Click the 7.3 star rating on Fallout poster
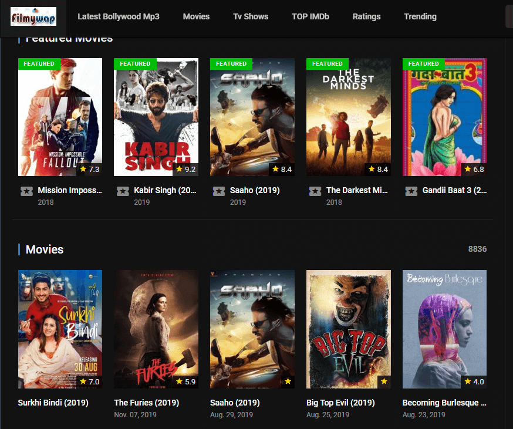Viewport: 513px width, 429px height. [89, 169]
